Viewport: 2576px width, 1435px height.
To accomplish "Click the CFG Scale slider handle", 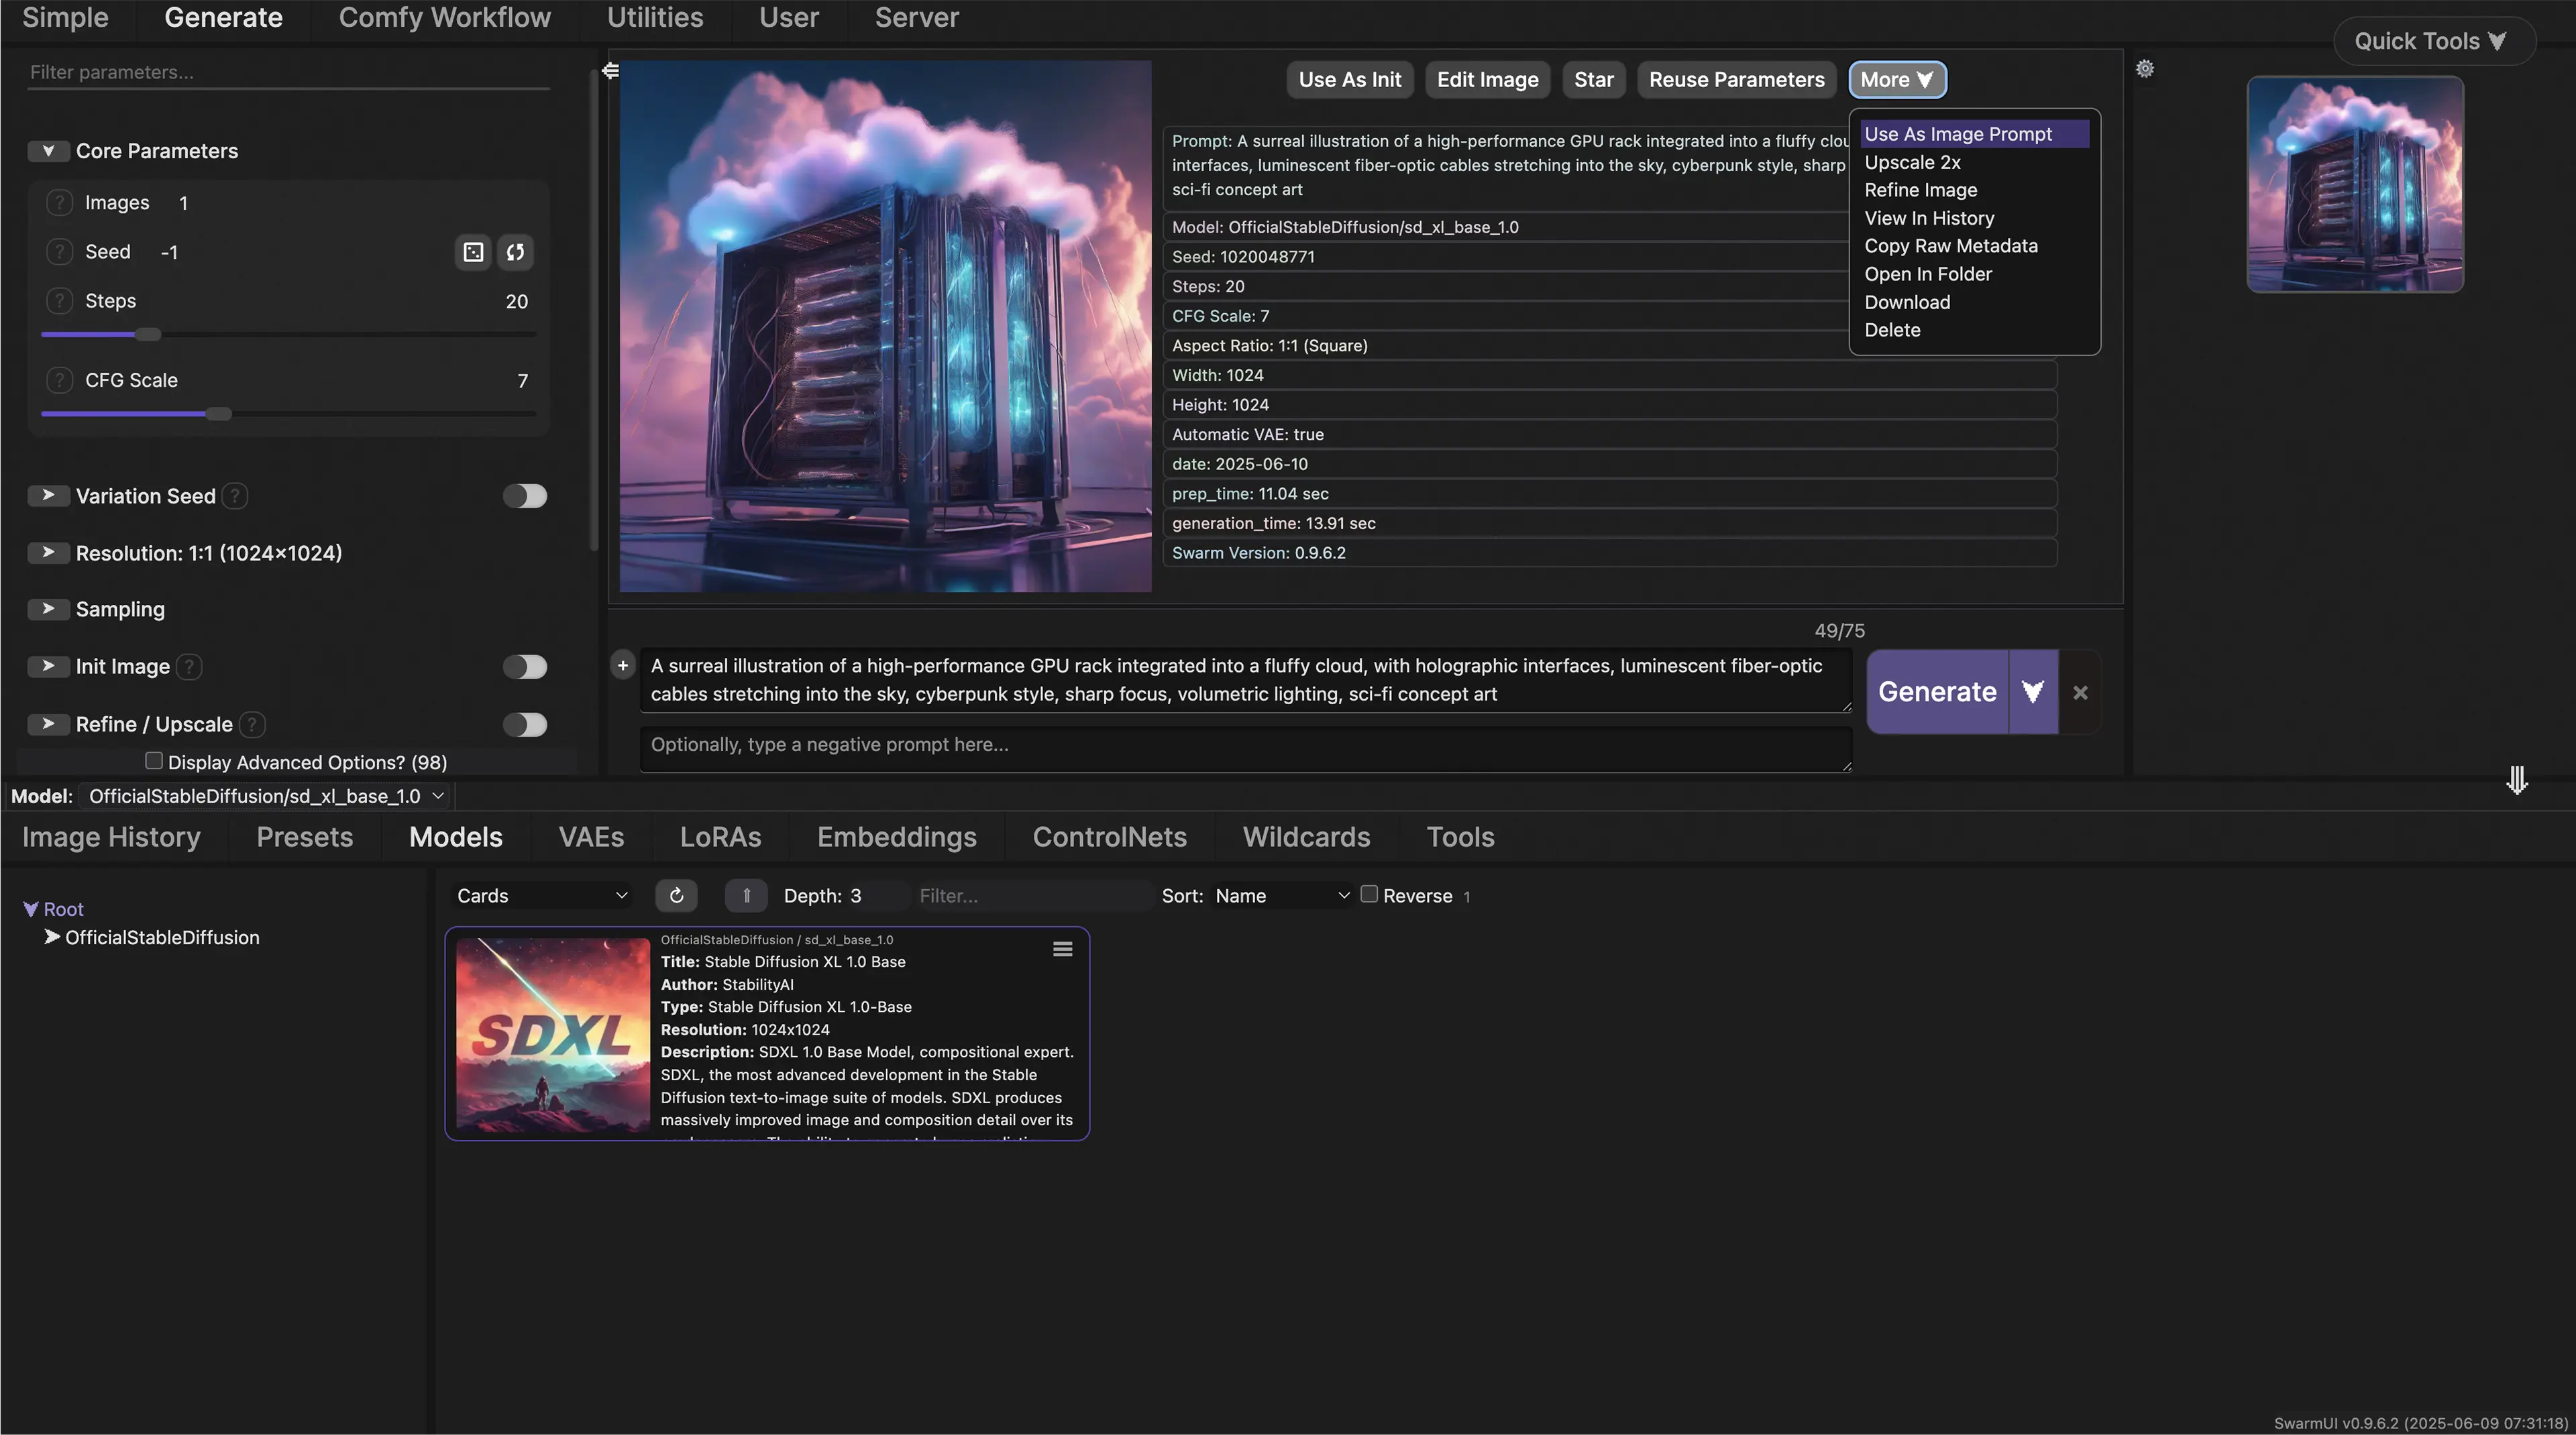I will pos(218,414).
